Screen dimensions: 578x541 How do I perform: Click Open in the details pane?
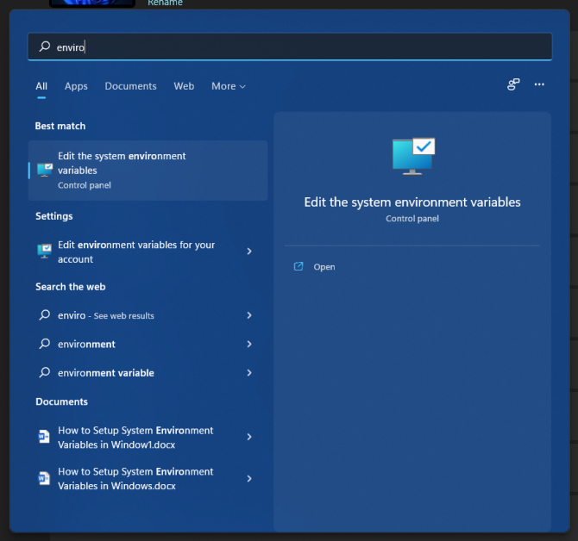pyautogui.click(x=324, y=267)
